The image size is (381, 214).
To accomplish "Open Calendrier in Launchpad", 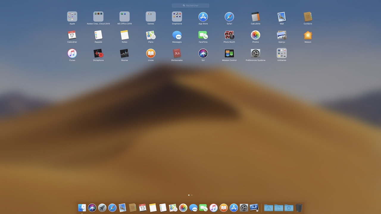I will (72, 35).
